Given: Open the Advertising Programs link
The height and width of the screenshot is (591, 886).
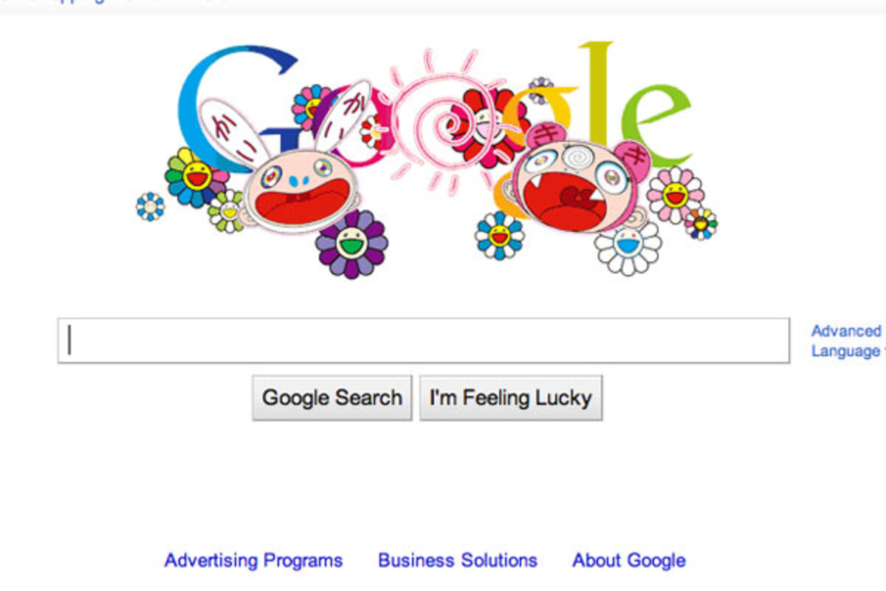Looking at the screenshot, I should coord(253,561).
